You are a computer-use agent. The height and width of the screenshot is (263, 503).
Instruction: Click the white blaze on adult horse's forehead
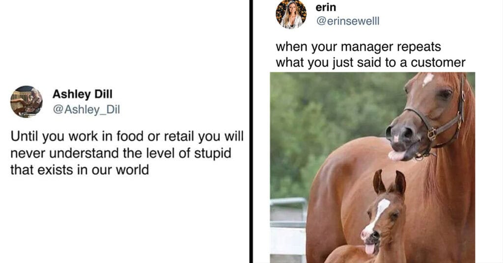pyautogui.click(x=428, y=79)
